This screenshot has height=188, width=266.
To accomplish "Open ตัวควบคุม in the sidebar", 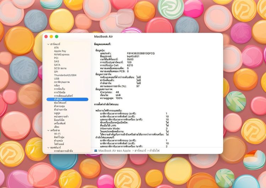I will 59,106.
